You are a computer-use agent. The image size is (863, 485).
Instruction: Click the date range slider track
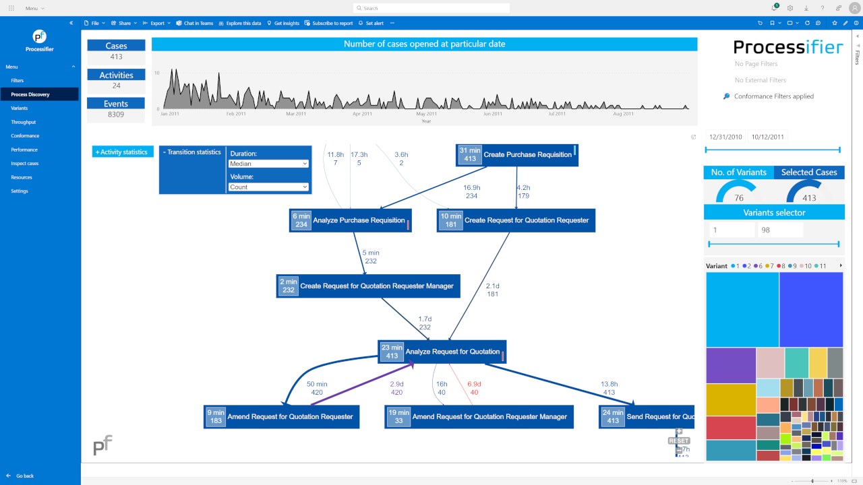(774, 150)
